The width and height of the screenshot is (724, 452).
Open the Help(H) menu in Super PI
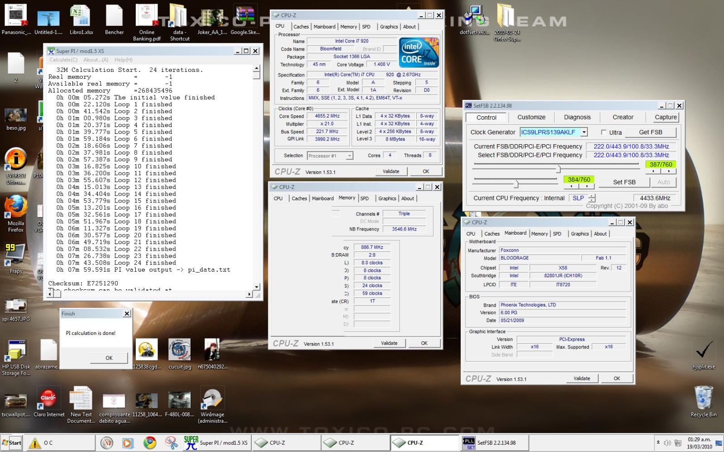pos(124,60)
